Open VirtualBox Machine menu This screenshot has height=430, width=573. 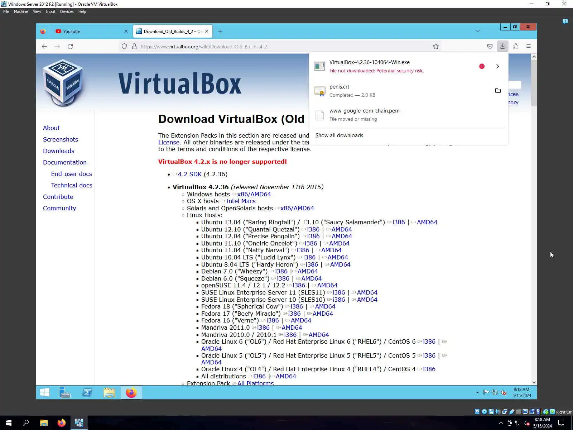pyautogui.click(x=21, y=11)
